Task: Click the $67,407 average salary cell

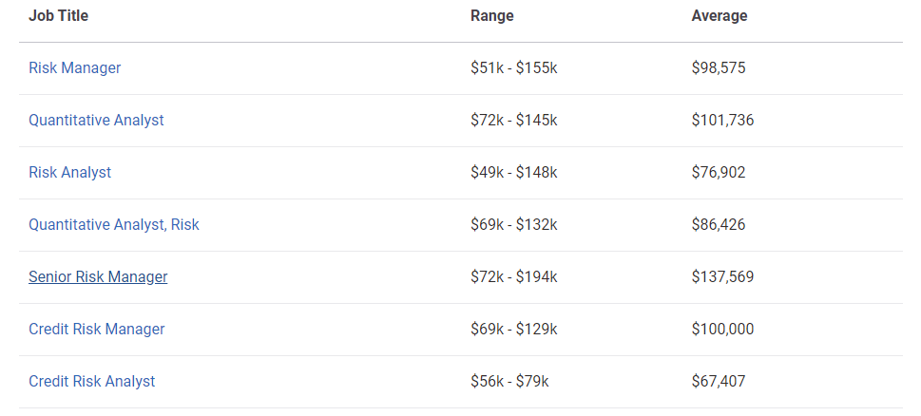Action: point(719,382)
